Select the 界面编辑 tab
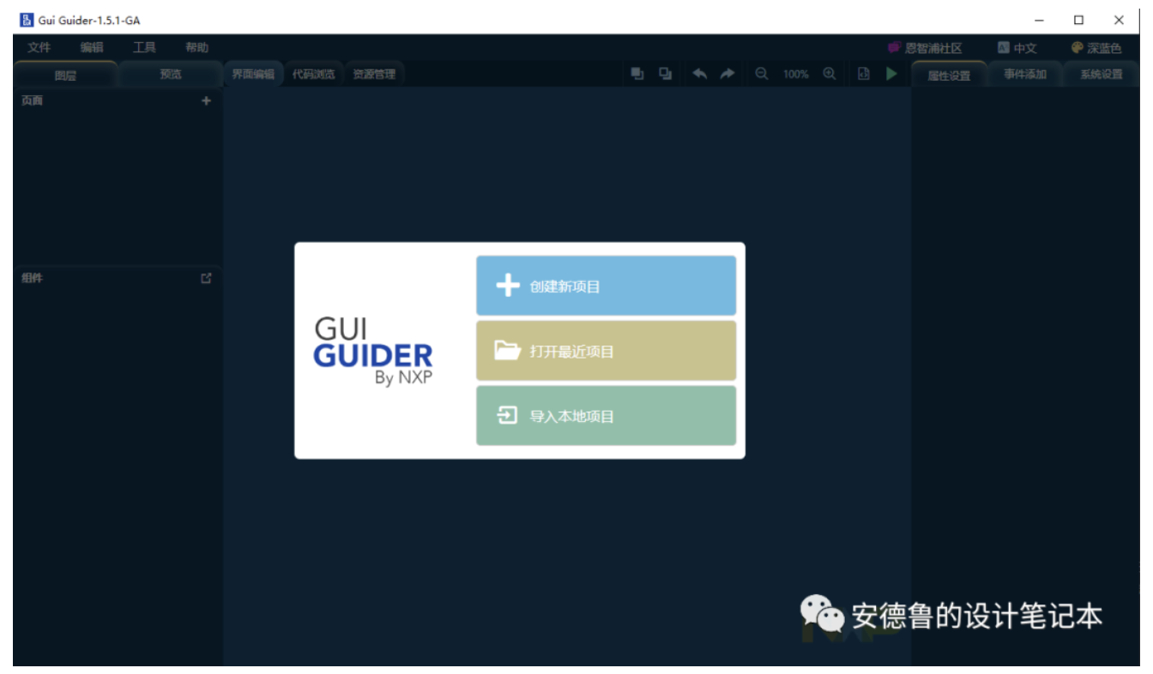This screenshot has height=674, width=1153. point(253,75)
